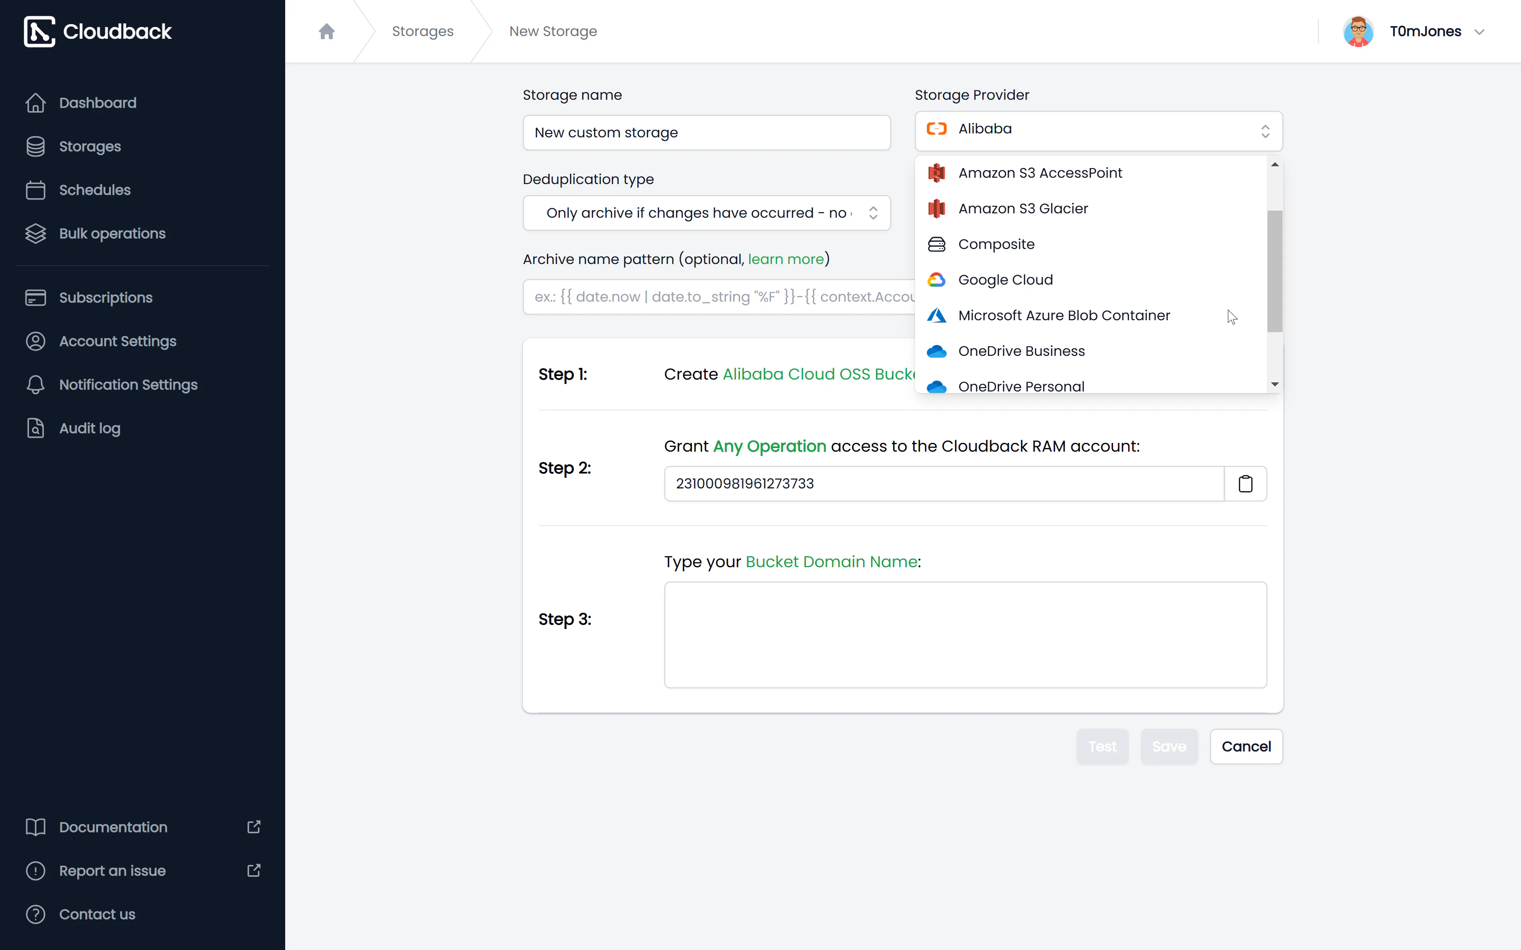
Task: Click the provider list scroll-down arrow
Action: (1274, 384)
